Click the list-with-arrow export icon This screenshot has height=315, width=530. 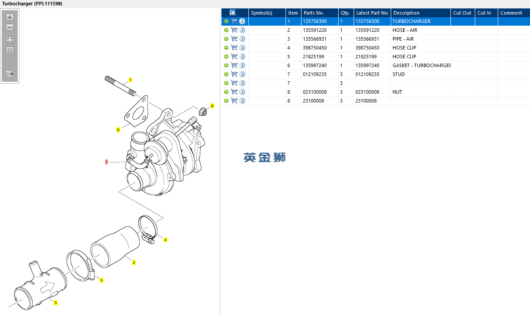(x=10, y=73)
